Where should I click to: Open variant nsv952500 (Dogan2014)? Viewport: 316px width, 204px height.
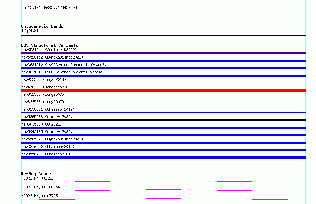click(44, 79)
